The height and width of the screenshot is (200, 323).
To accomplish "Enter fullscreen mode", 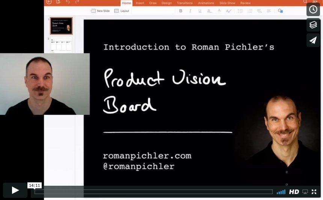I will tap(314, 192).
